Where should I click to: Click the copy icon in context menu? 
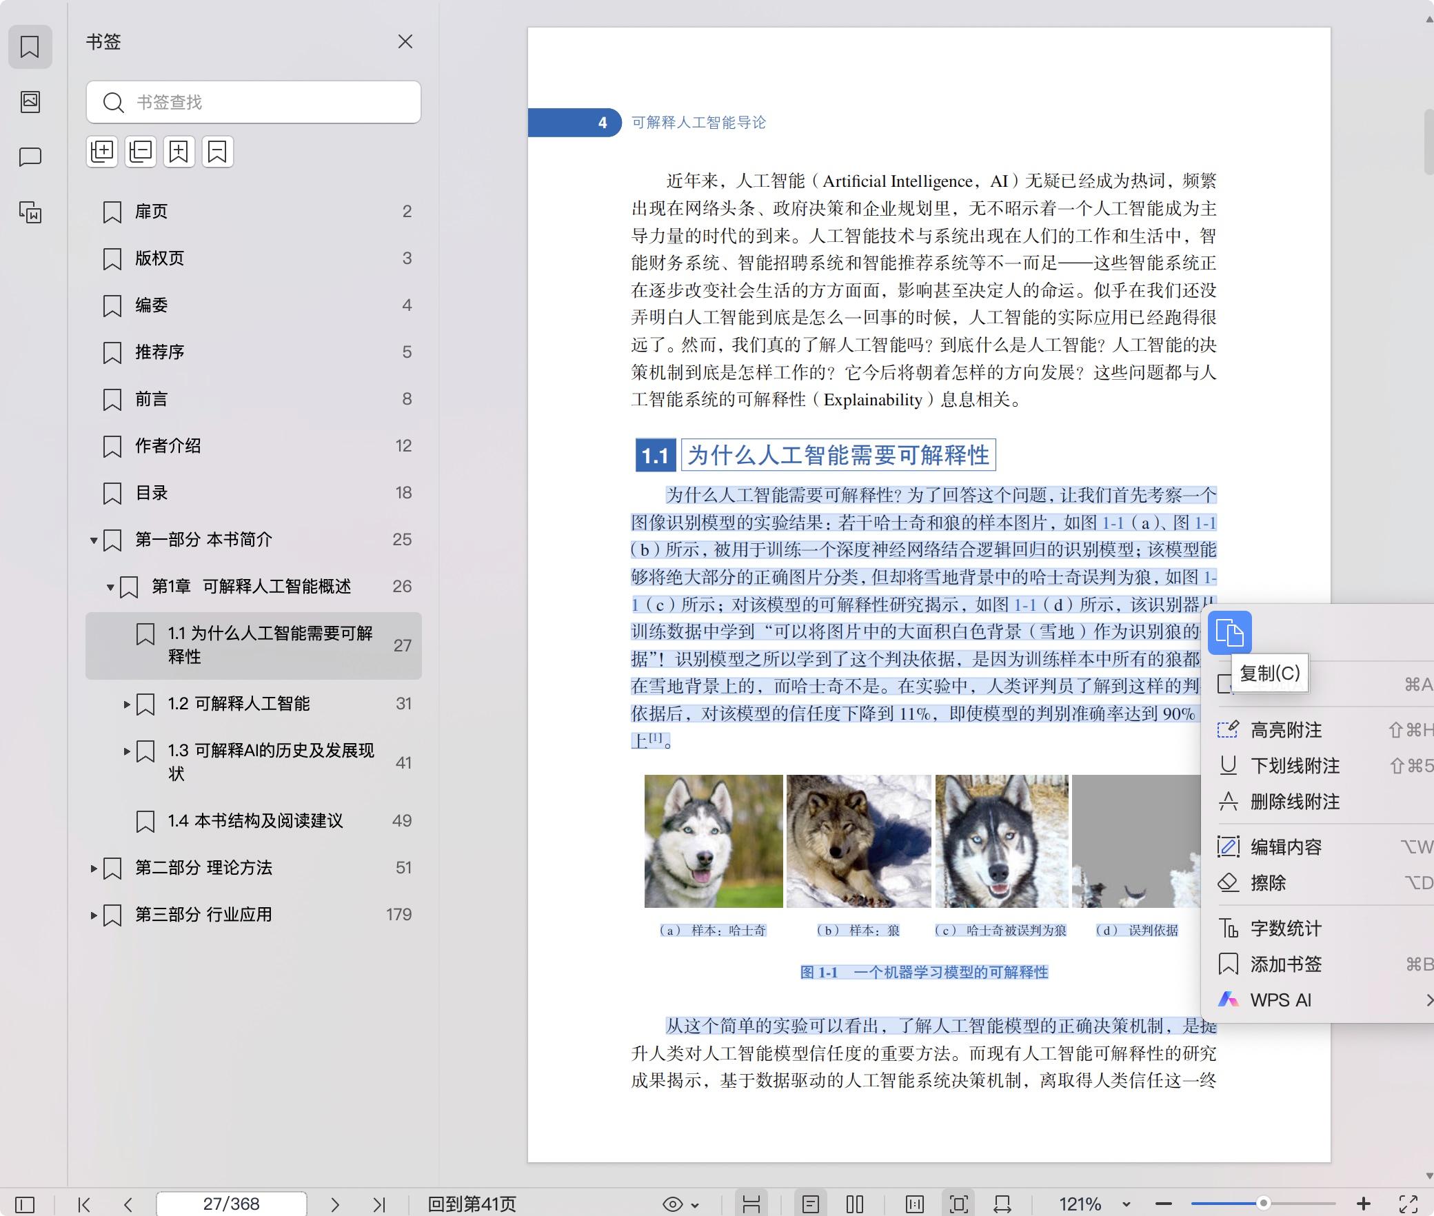[x=1229, y=633]
